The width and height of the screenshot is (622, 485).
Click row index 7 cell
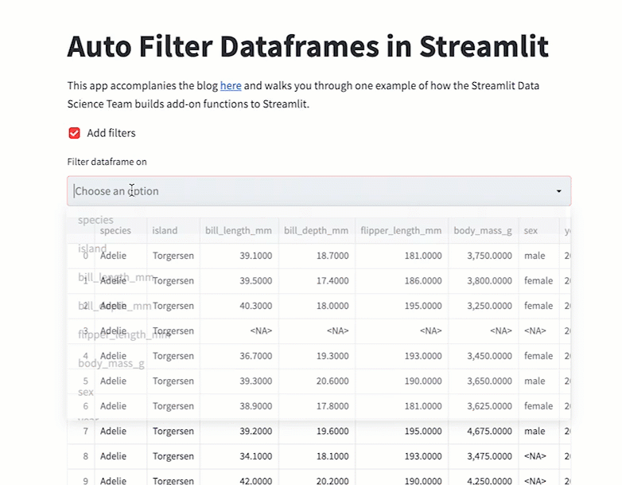[81, 431]
